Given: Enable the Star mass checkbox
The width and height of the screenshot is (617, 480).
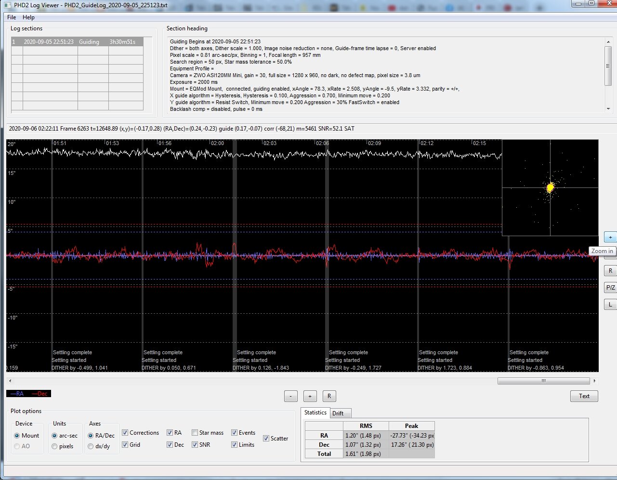Looking at the screenshot, I should [195, 433].
